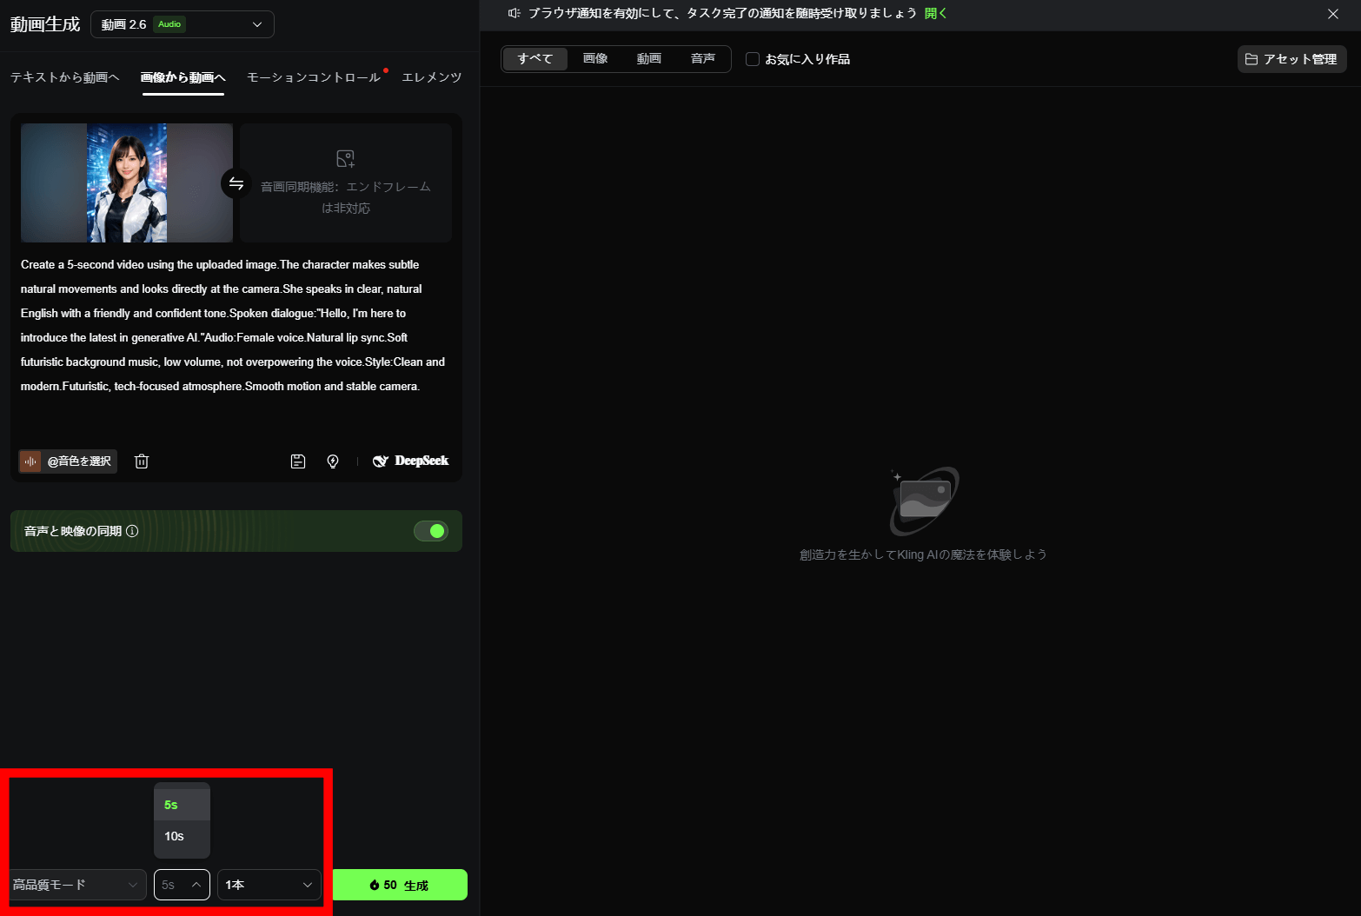Open the モーションコントロール tab
The height and width of the screenshot is (916, 1361).
point(314,77)
